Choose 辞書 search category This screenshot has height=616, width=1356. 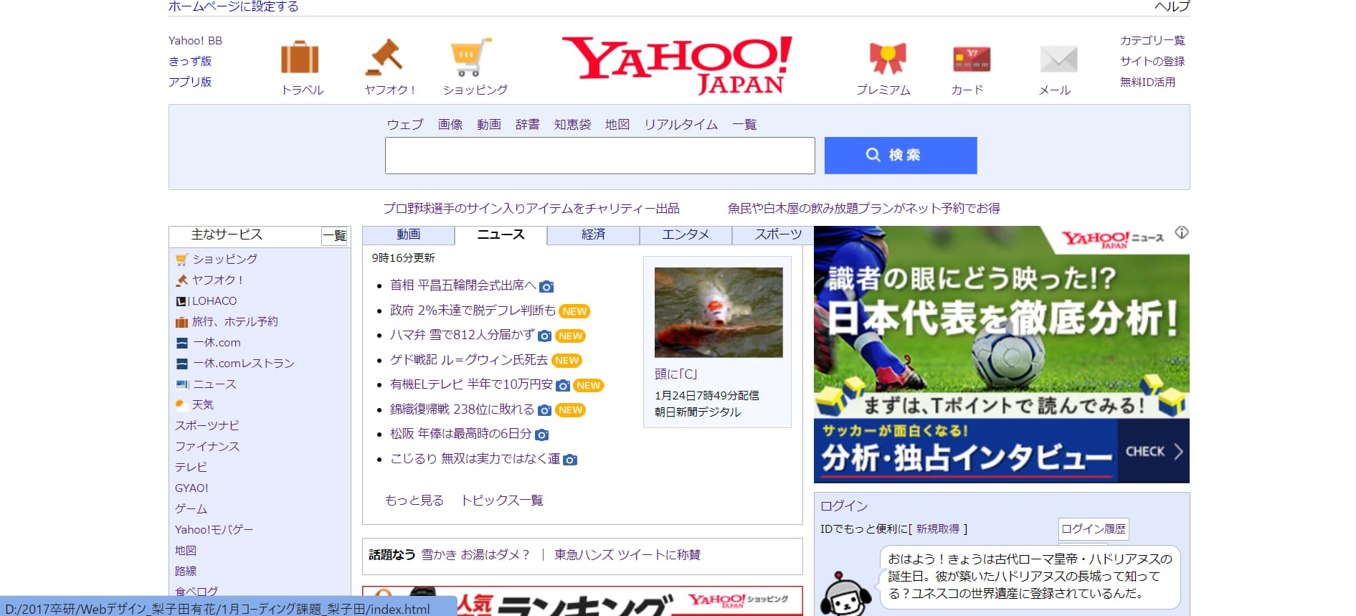[x=528, y=125]
